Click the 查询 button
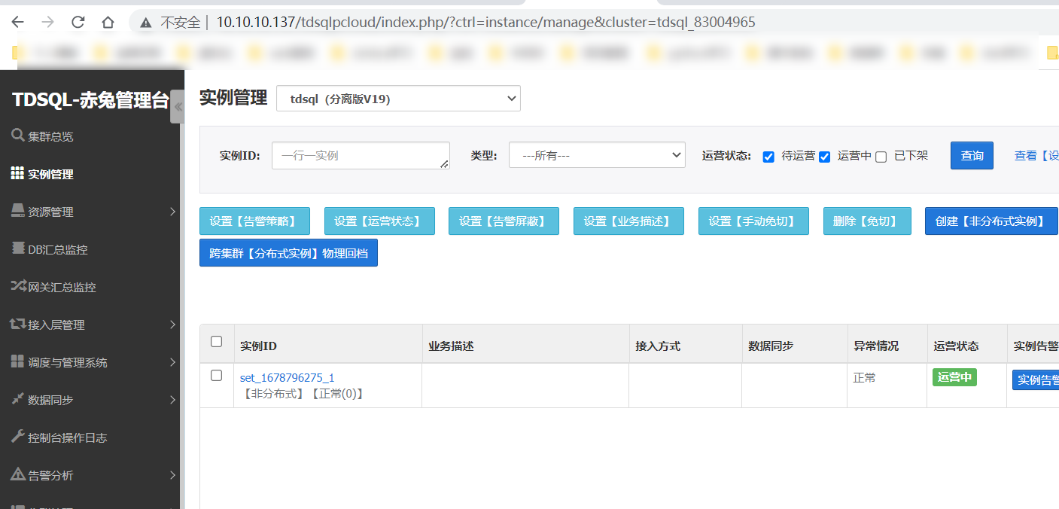Viewport: 1059px width, 509px height. [x=972, y=155]
